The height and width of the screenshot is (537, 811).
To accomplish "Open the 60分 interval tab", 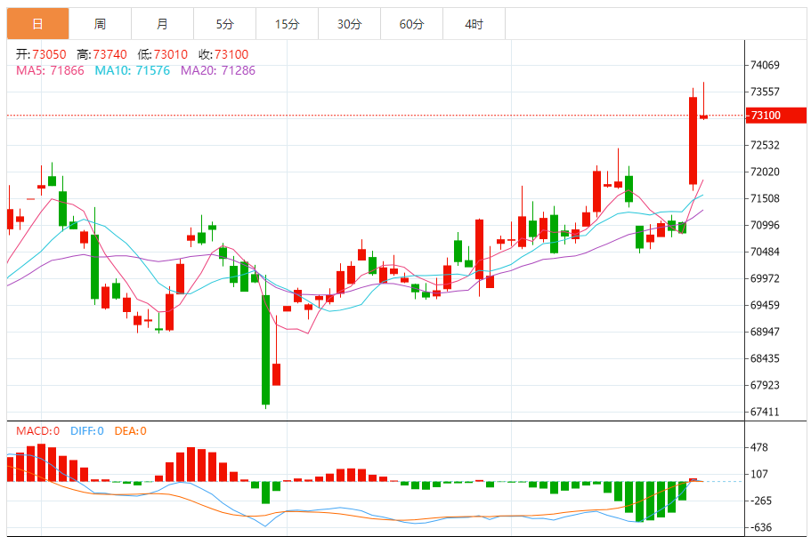I will pos(411,24).
